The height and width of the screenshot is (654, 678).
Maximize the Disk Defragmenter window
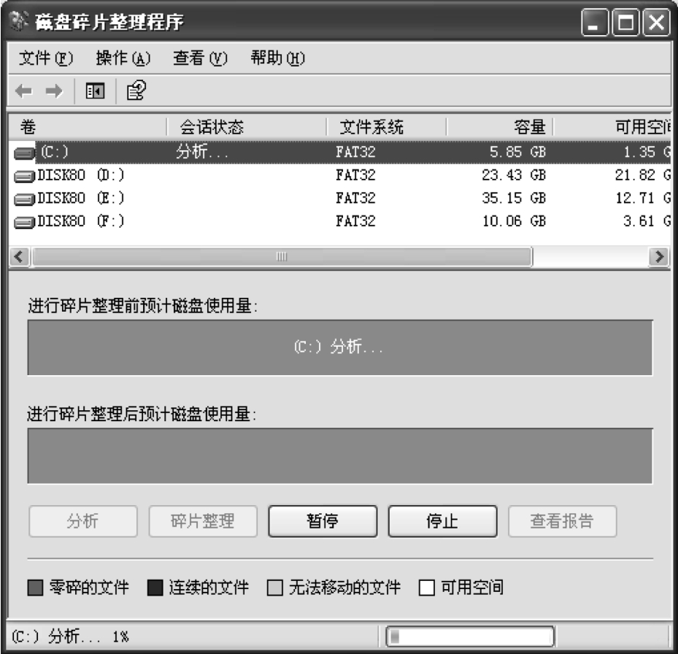[625, 23]
